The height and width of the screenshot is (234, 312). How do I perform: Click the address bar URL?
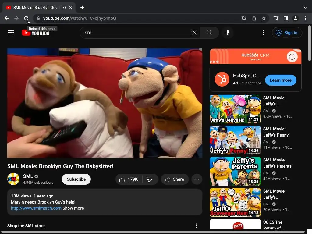pyautogui.click(x=80, y=18)
